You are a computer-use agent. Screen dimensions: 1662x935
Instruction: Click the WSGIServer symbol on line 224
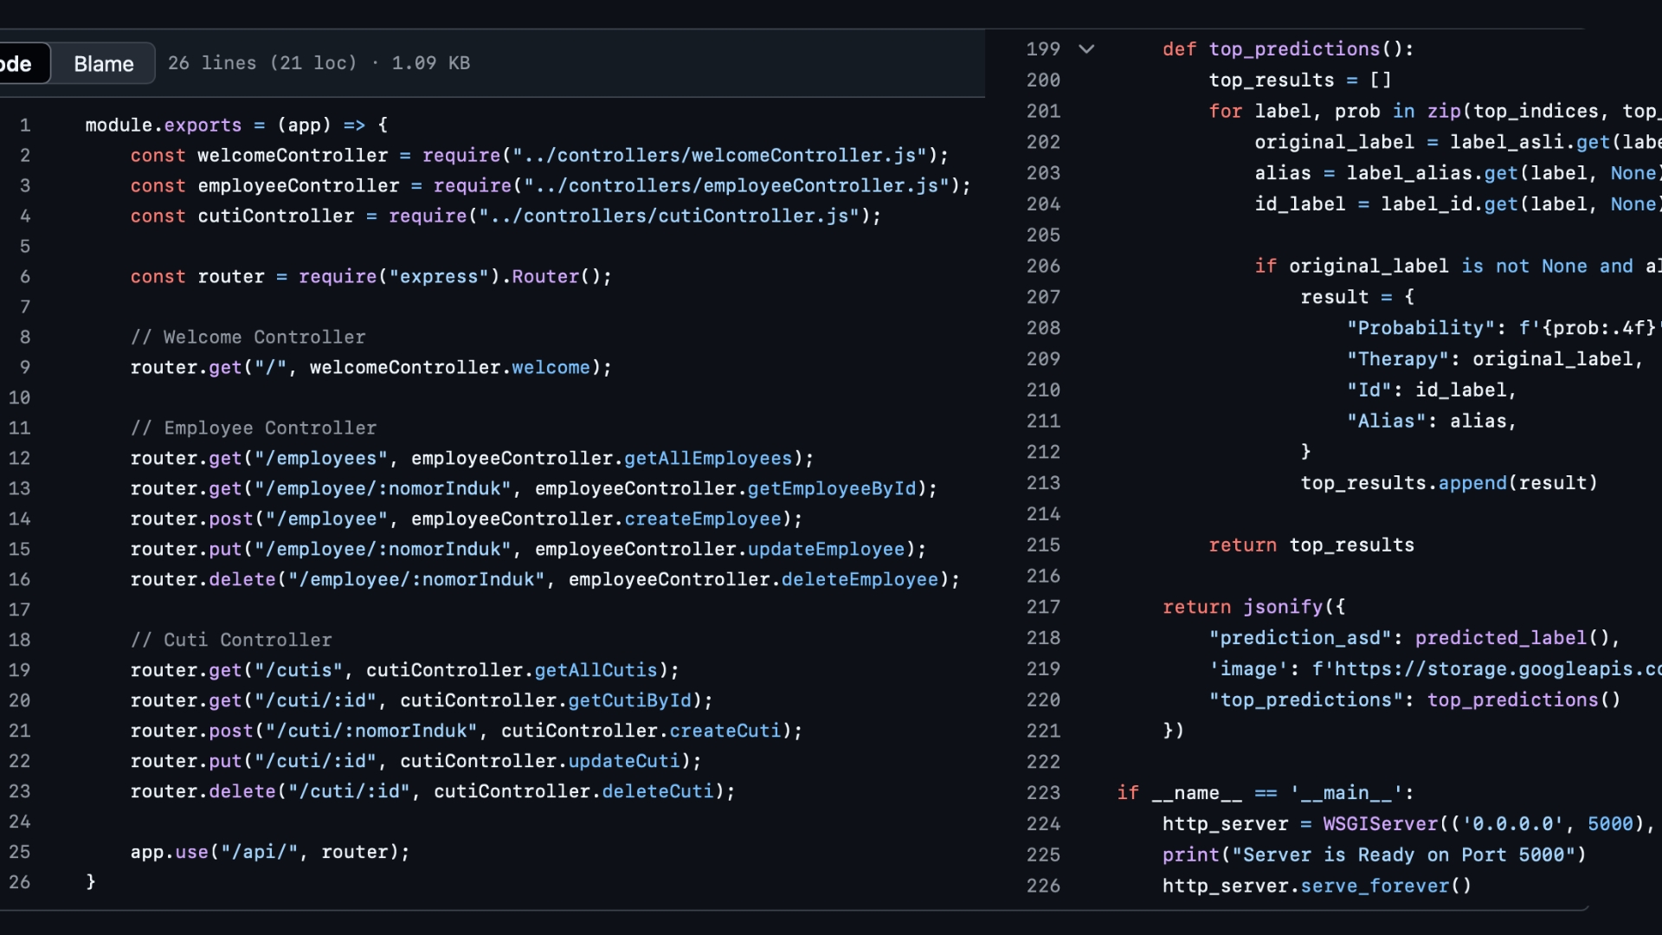pyautogui.click(x=1381, y=824)
